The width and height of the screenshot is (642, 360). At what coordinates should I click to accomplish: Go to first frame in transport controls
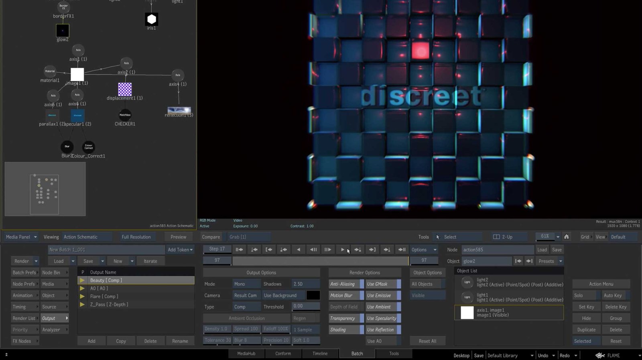tap(239, 250)
